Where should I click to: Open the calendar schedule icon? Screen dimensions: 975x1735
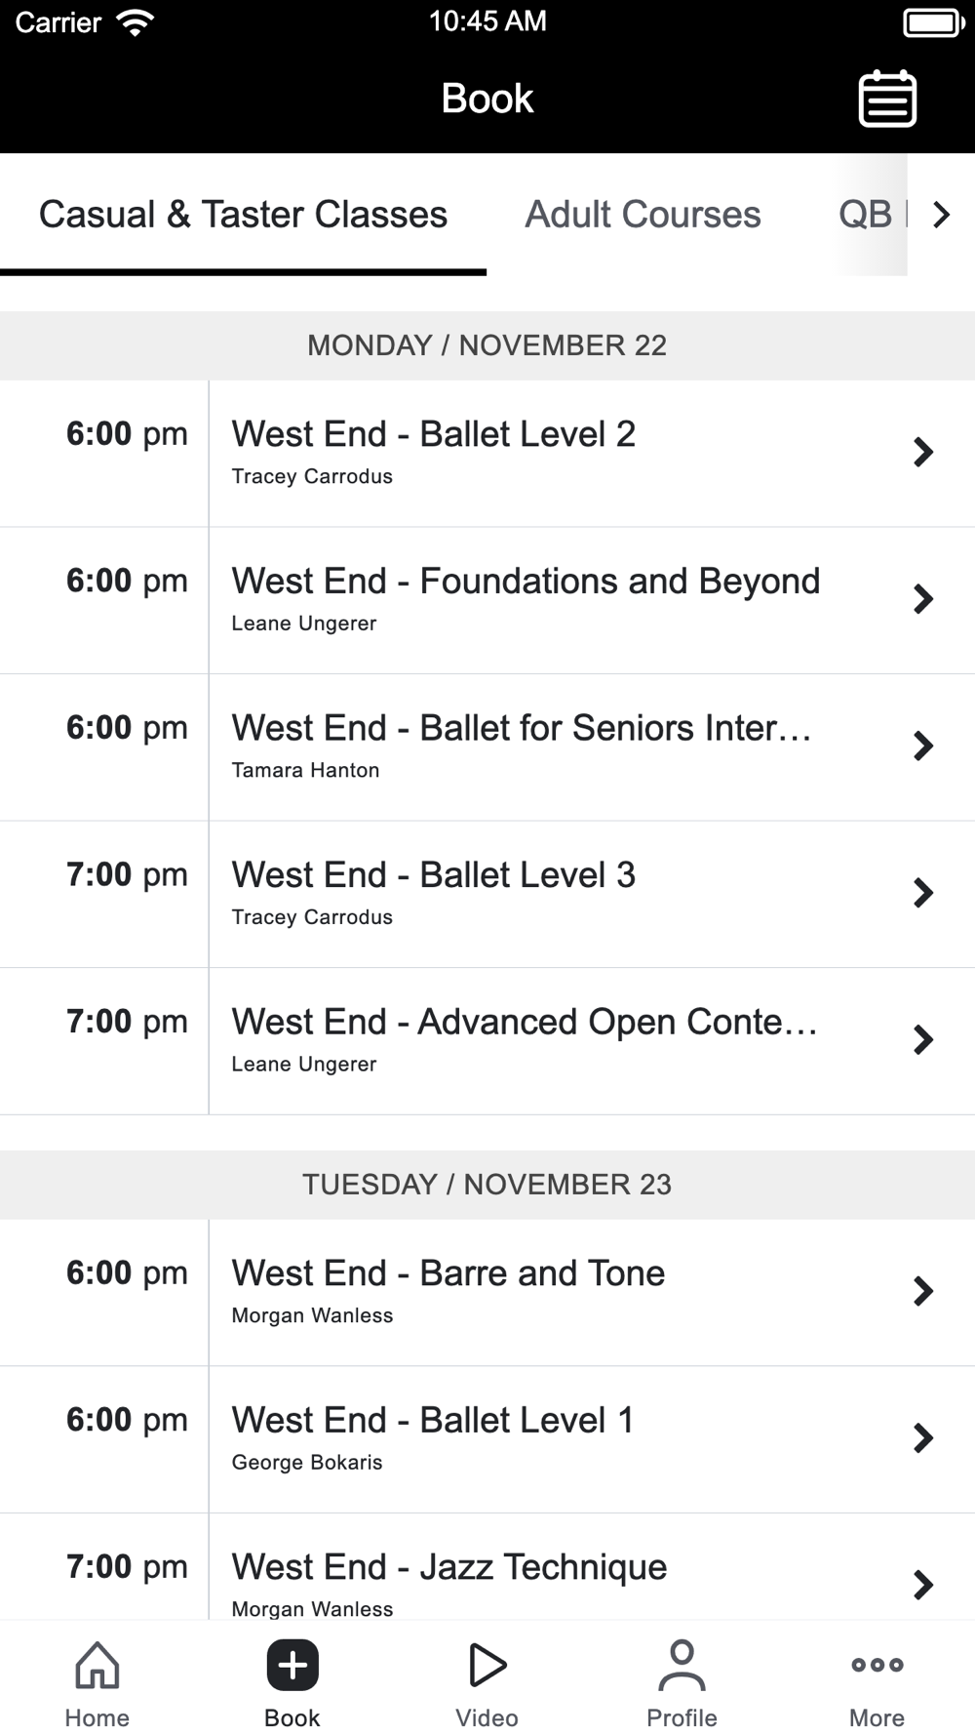click(x=886, y=99)
